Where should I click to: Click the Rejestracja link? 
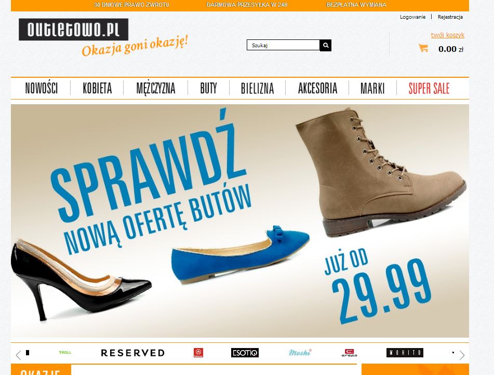click(x=450, y=17)
